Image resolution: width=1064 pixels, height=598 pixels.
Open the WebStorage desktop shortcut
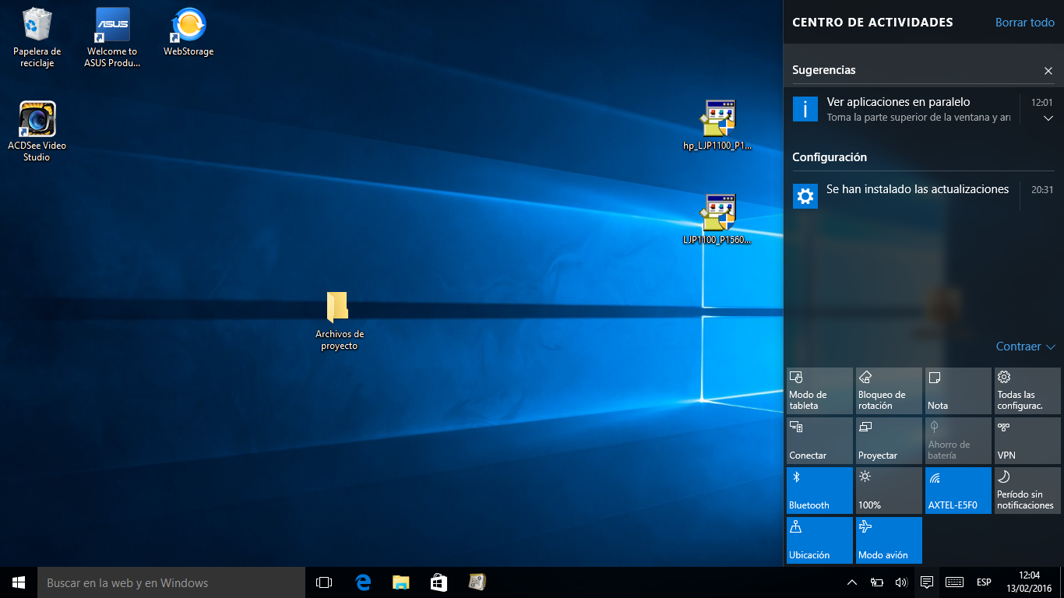[x=188, y=25]
